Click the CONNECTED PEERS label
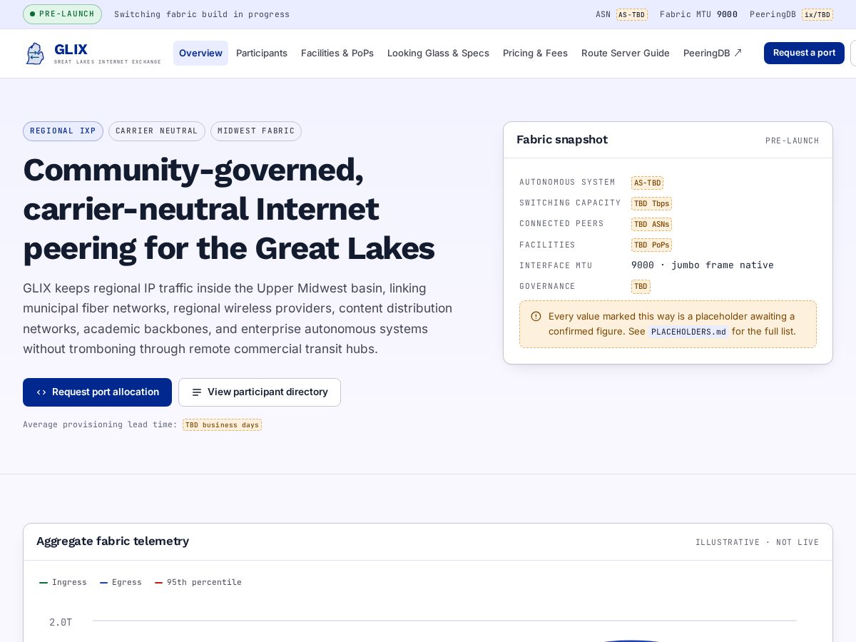The height and width of the screenshot is (642, 856). point(561,224)
